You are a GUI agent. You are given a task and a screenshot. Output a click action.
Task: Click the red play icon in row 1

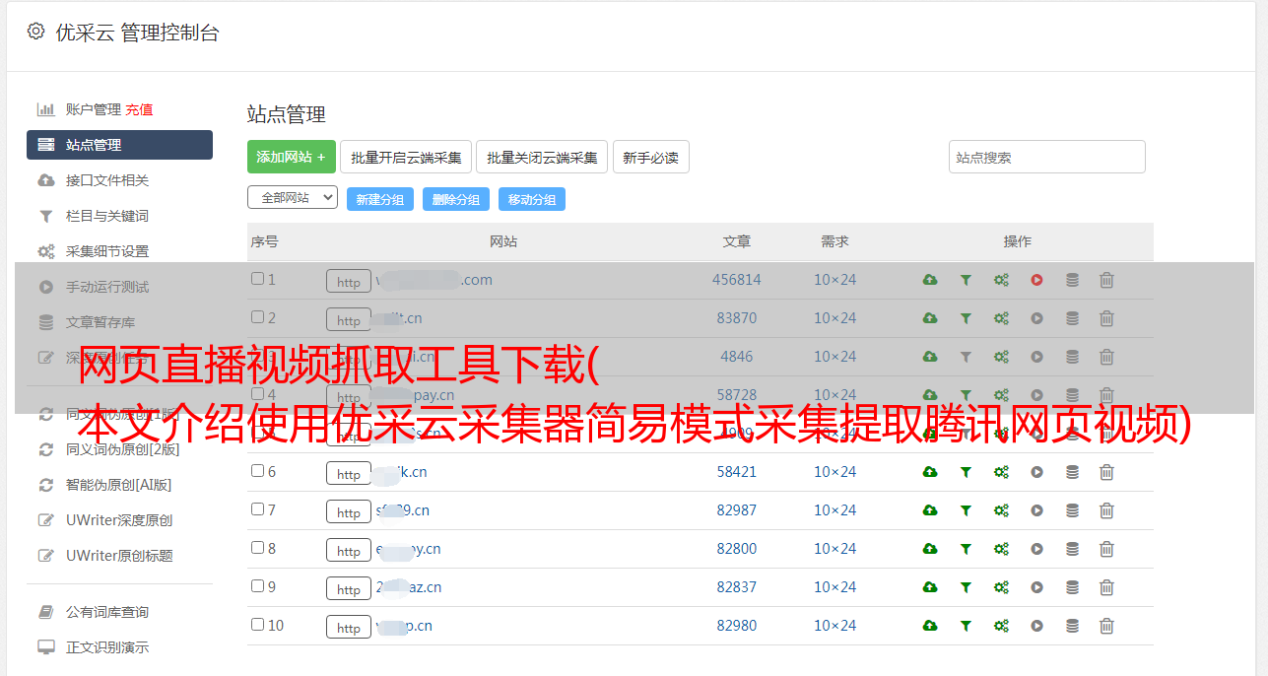coord(1036,280)
